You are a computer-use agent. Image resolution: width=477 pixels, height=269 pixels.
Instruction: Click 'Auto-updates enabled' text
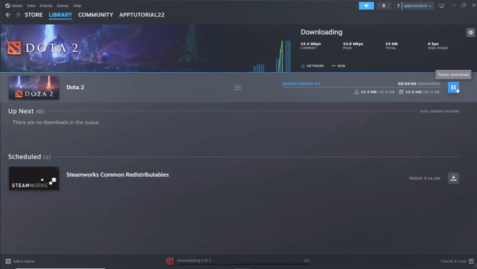[x=439, y=111]
